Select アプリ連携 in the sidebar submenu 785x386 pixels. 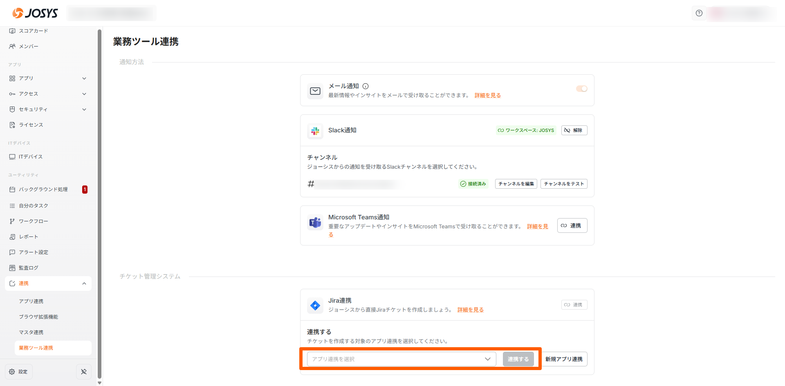[x=31, y=301]
